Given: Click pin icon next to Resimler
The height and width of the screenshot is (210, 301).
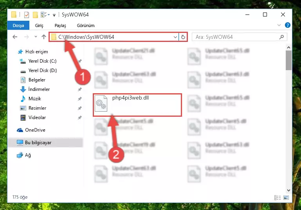Looking at the screenshot, I should pos(80,108).
